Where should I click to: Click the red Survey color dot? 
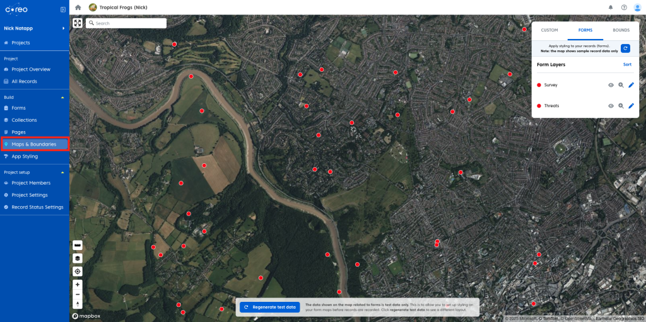click(539, 85)
